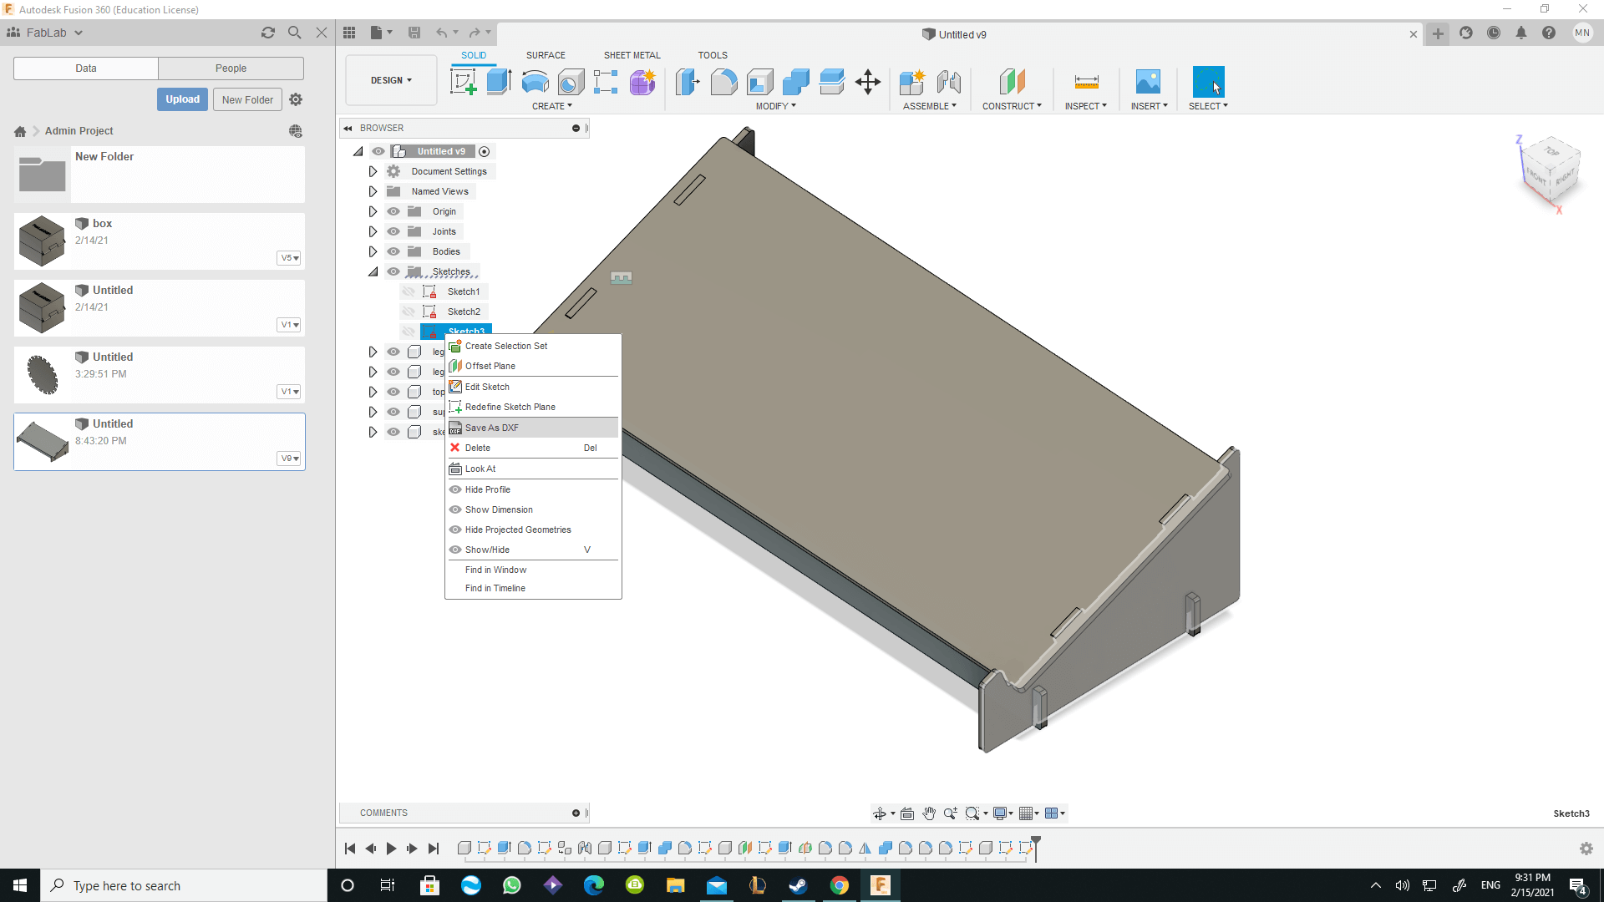Image resolution: width=1604 pixels, height=902 pixels.
Task: Expand the Origin folder
Action: (373, 211)
